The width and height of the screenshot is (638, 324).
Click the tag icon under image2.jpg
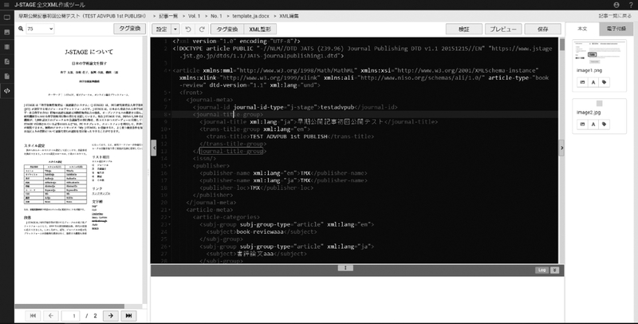[x=605, y=124]
